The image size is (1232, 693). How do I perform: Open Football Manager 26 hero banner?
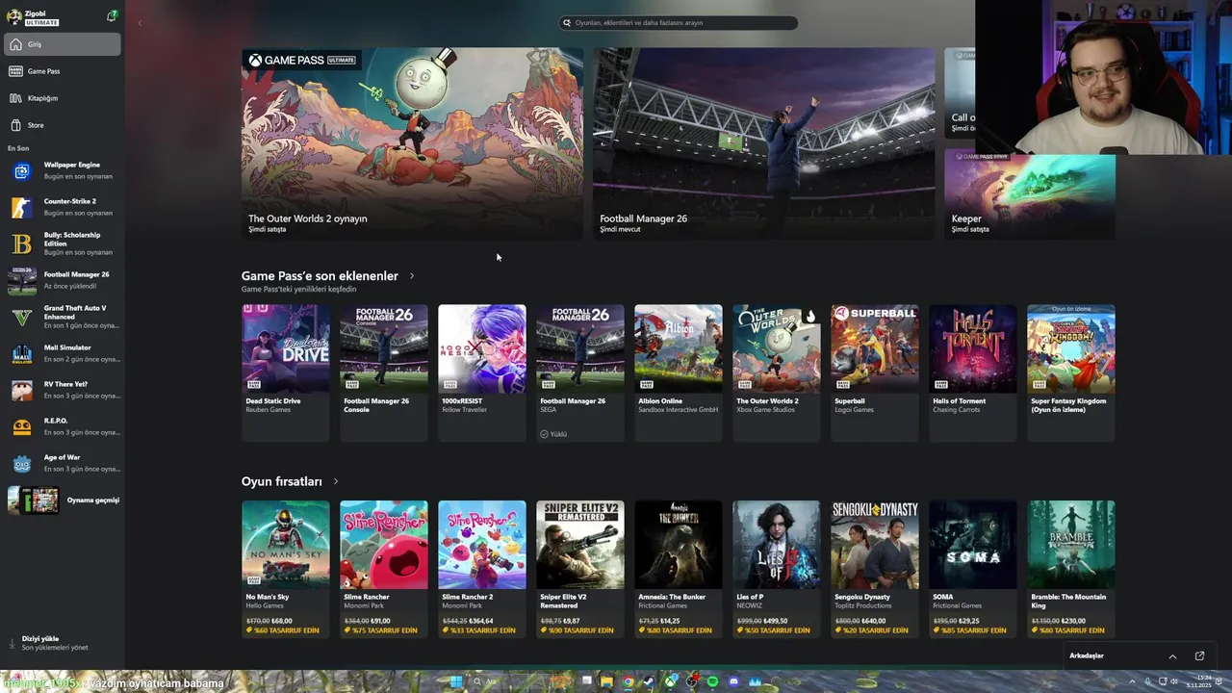[764, 143]
